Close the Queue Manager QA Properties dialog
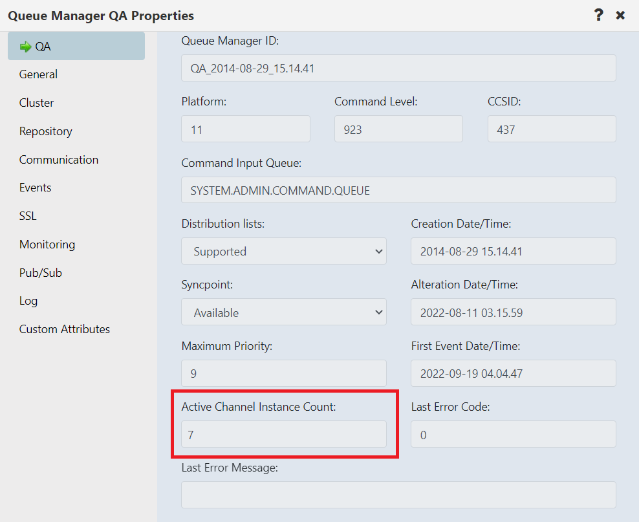 (620, 16)
